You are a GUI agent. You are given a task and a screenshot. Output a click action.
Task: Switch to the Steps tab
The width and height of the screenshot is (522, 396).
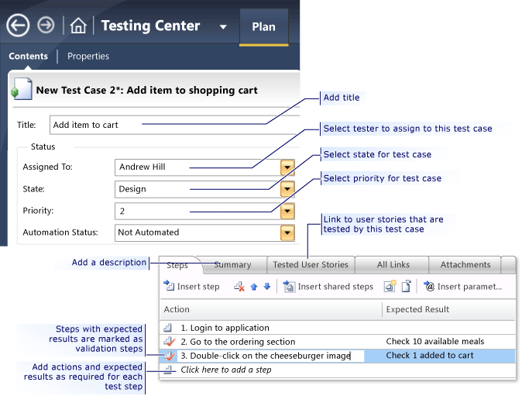177,266
